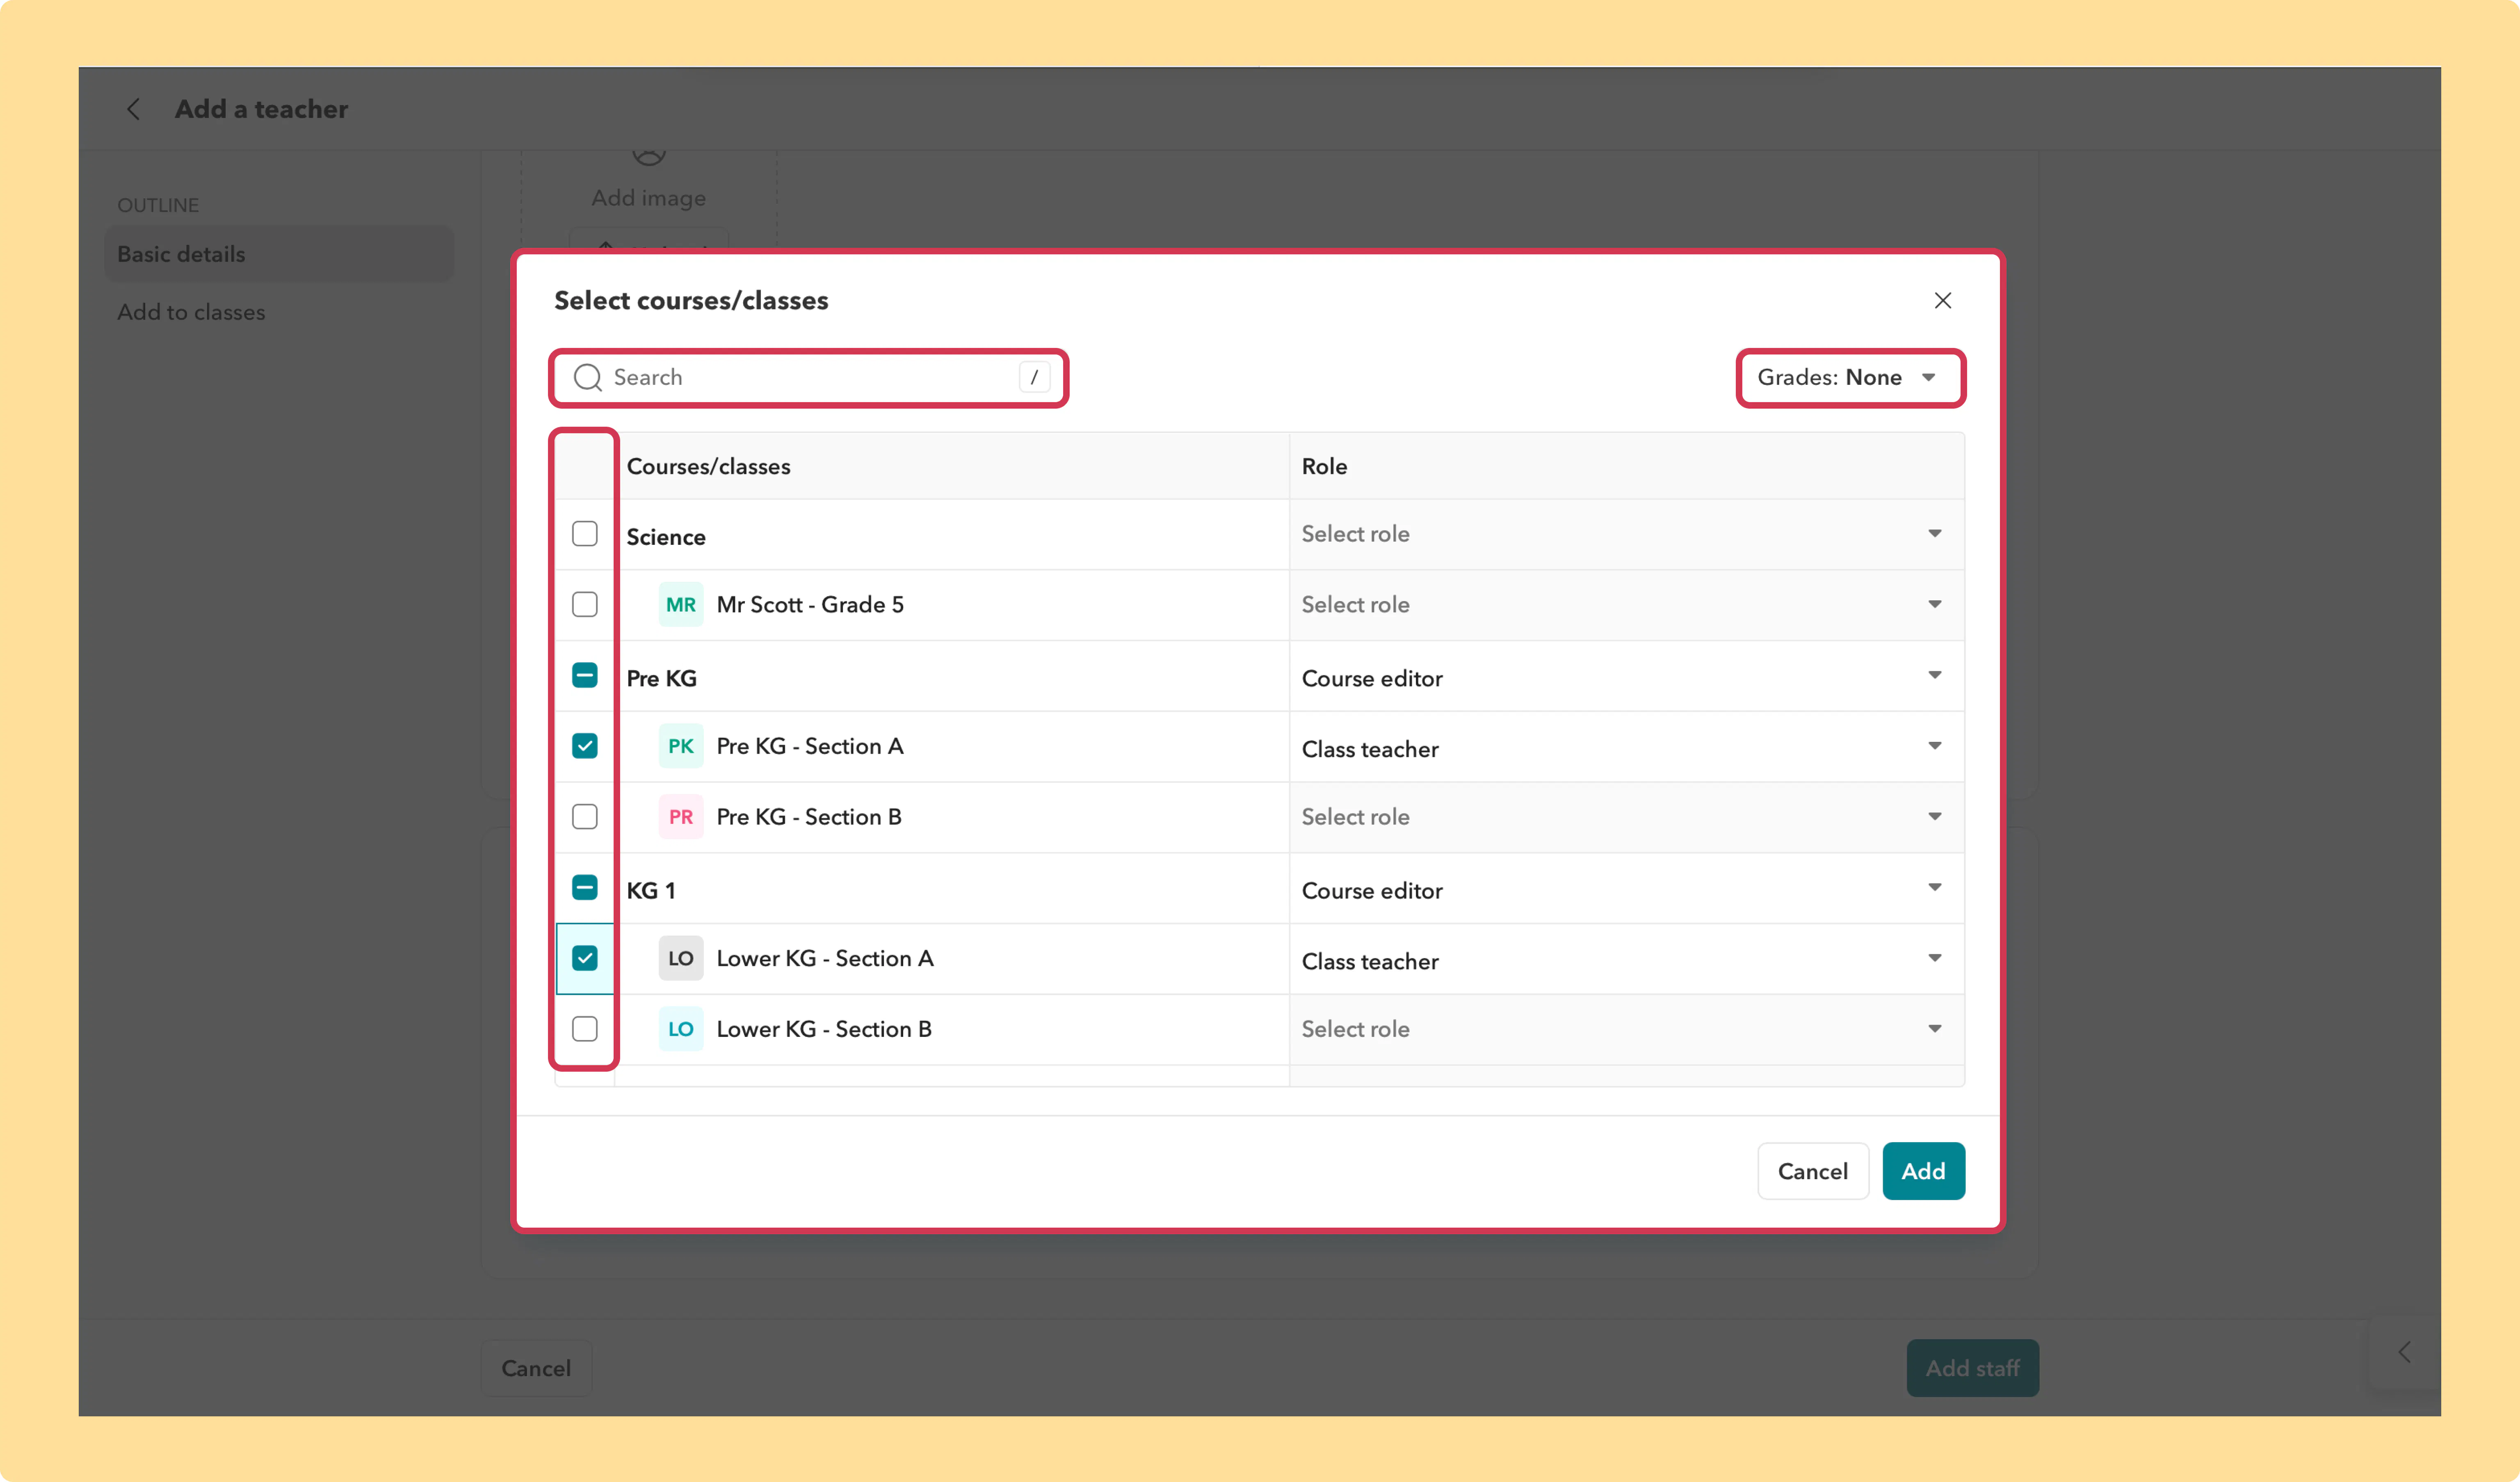Click the Add staff button
Viewport: 2520px width, 1482px height.
(x=1972, y=1368)
